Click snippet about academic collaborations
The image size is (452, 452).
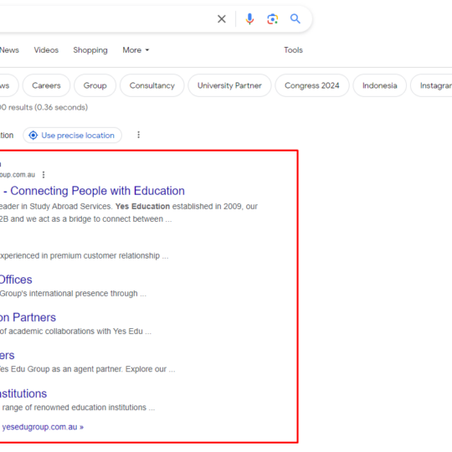tap(75, 331)
